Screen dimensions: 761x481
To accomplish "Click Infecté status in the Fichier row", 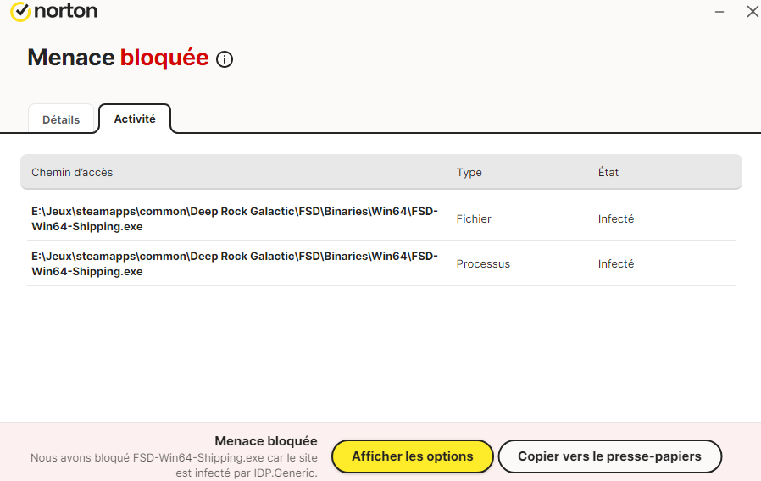I will pos(616,218).
